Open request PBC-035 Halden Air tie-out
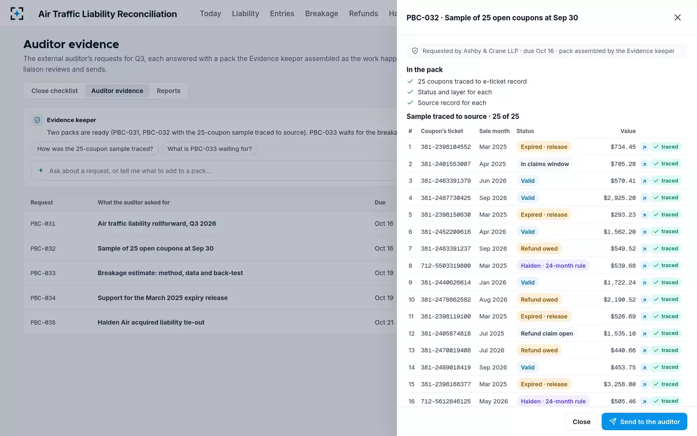The image size is (697, 436). [210, 322]
